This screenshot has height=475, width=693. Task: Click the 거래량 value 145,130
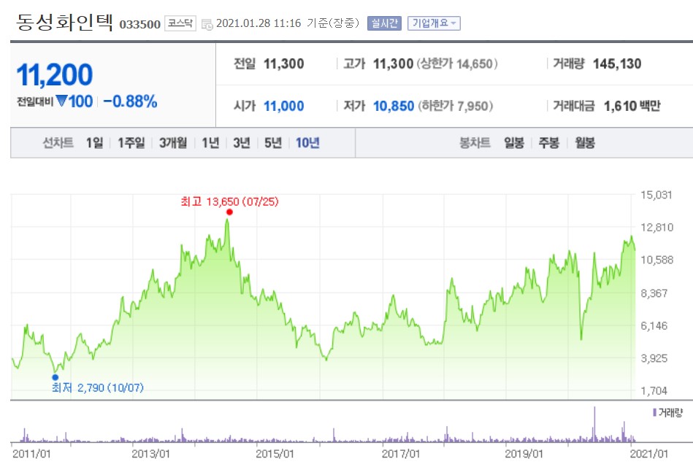[x=617, y=64]
